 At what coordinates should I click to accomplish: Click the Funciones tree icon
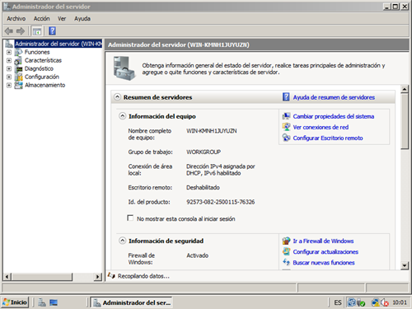coord(18,52)
